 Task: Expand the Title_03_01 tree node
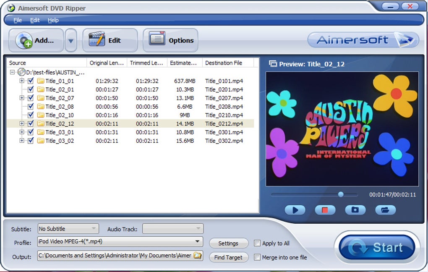point(22,132)
